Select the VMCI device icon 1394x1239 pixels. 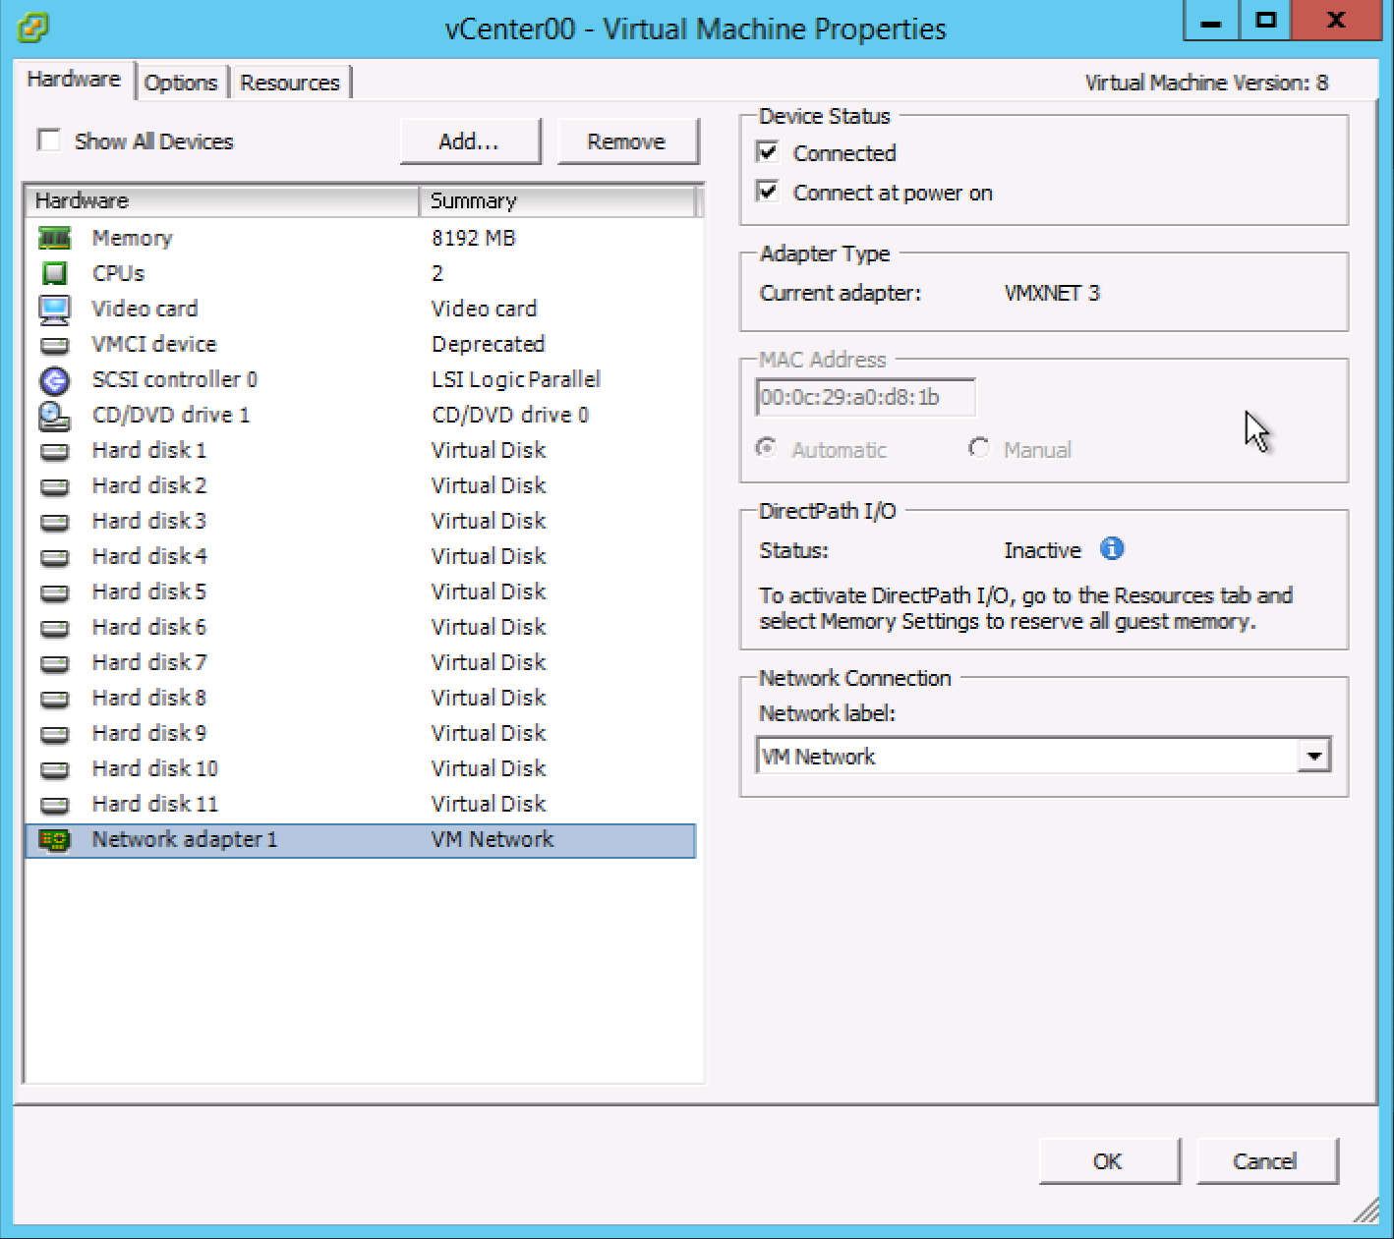[x=55, y=344]
